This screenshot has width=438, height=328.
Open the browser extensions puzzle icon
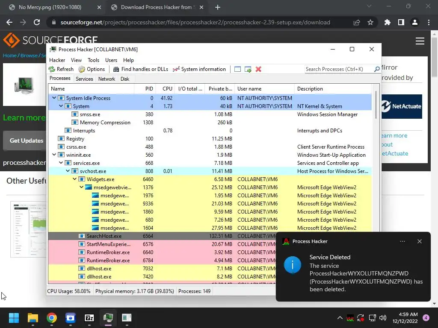coord(387,22)
